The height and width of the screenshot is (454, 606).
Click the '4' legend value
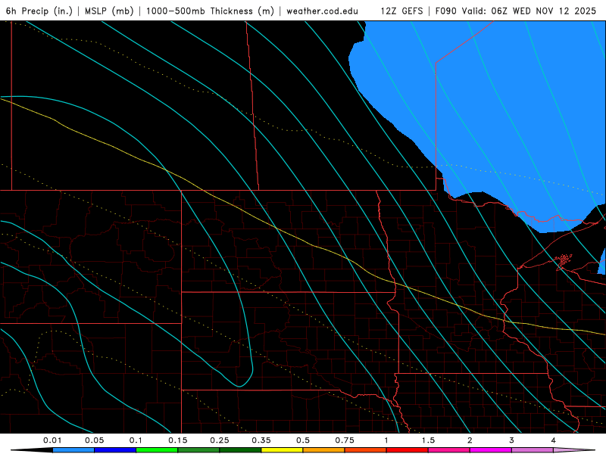[x=554, y=440]
